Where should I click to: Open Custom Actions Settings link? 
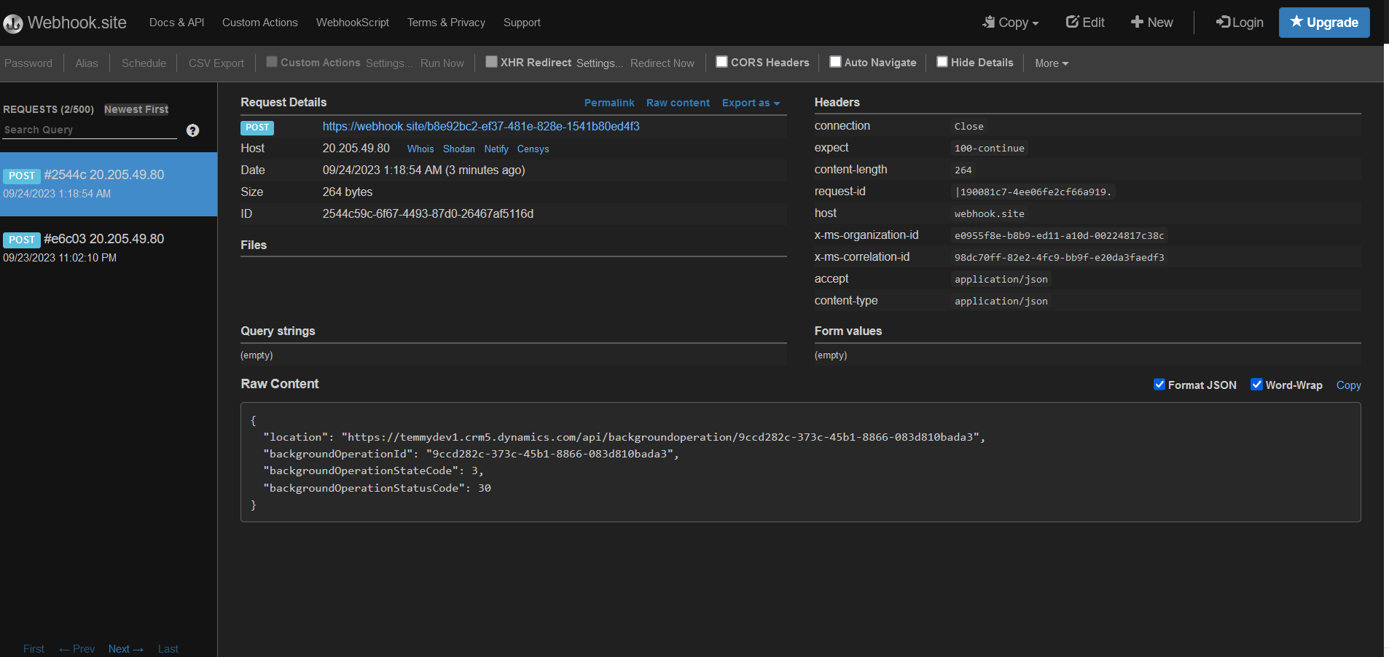click(389, 63)
